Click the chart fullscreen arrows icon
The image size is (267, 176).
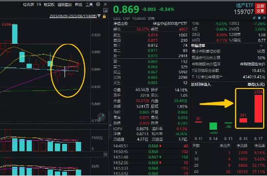click(x=101, y=117)
